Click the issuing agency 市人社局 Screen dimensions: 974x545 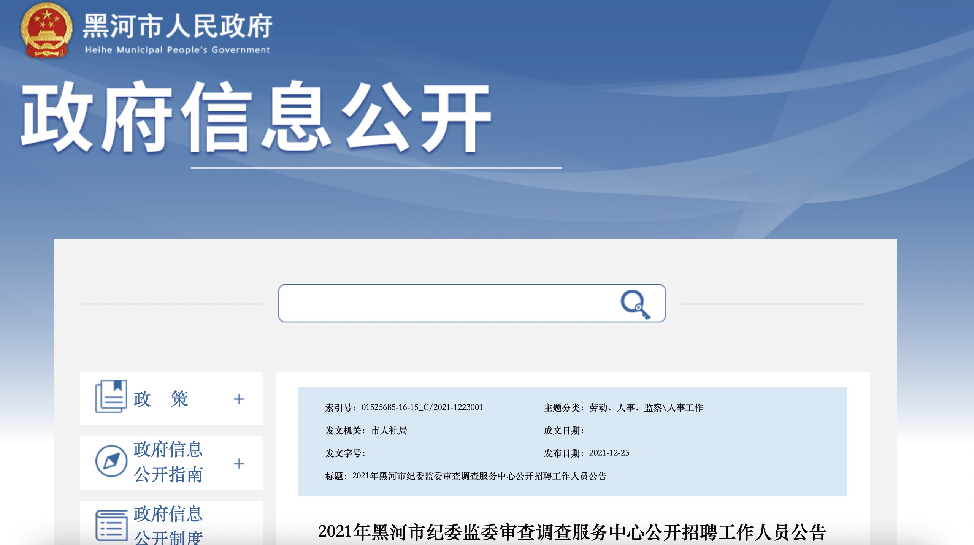(389, 431)
